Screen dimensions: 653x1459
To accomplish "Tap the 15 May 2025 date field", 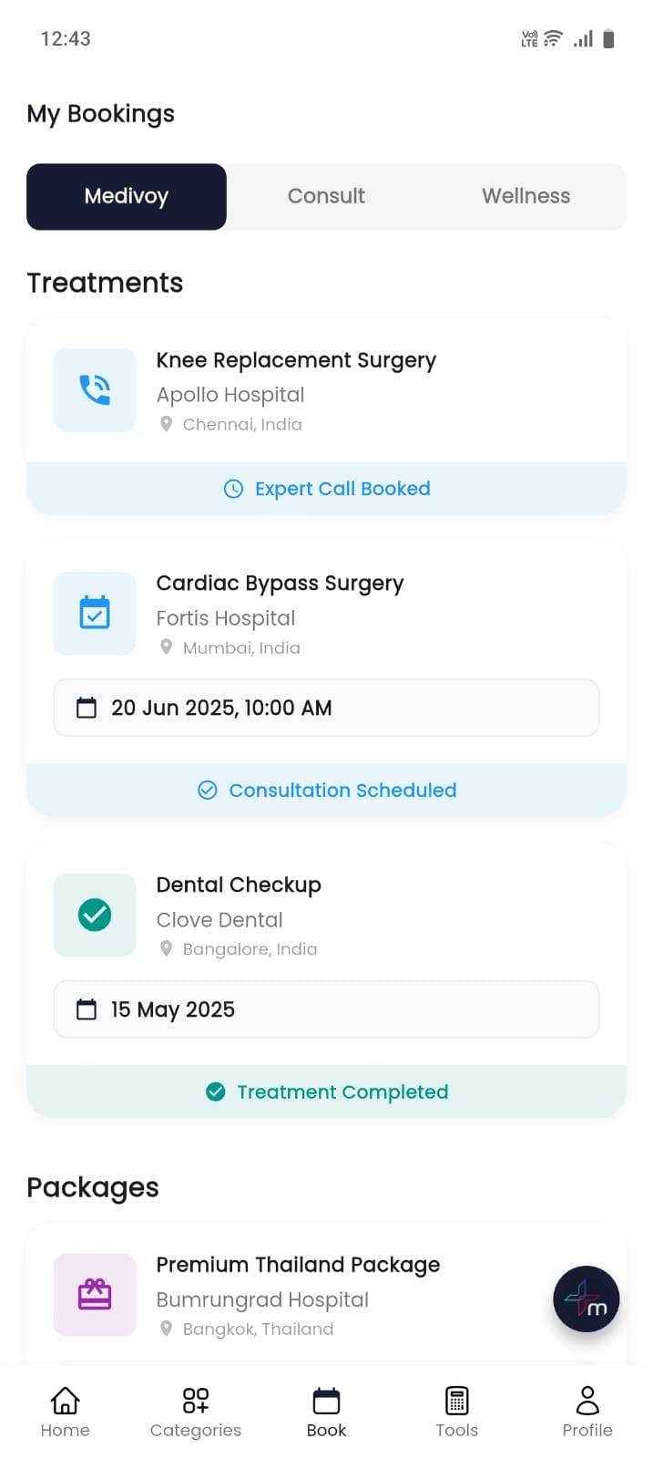I will click(326, 1009).
